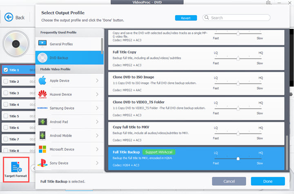Expand Sony Device chevron
The height and width of the screenshot is (194, 294).
click(x=97, y=163)
